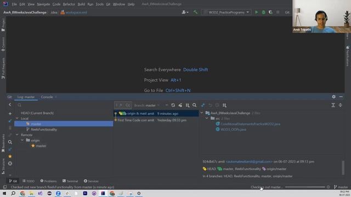
Task: Collapse the src folder node
Action: (207, 118)
